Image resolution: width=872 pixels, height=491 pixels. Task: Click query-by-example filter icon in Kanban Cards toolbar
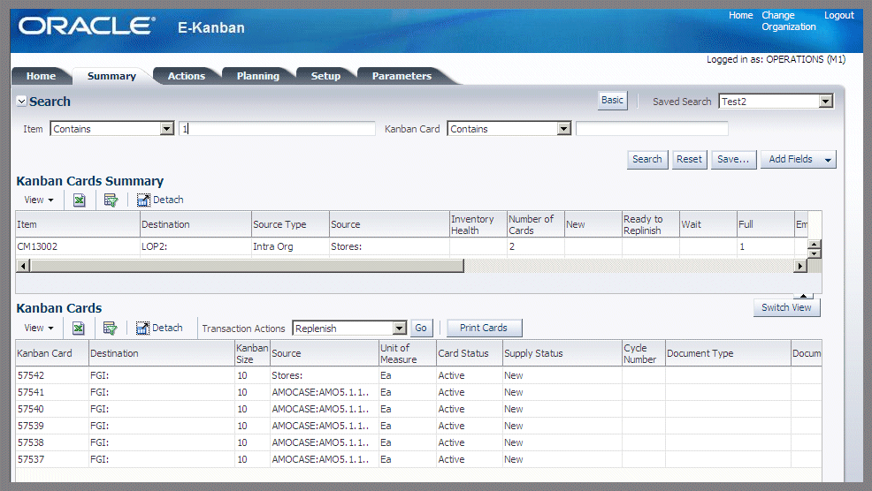coord(111,329)
